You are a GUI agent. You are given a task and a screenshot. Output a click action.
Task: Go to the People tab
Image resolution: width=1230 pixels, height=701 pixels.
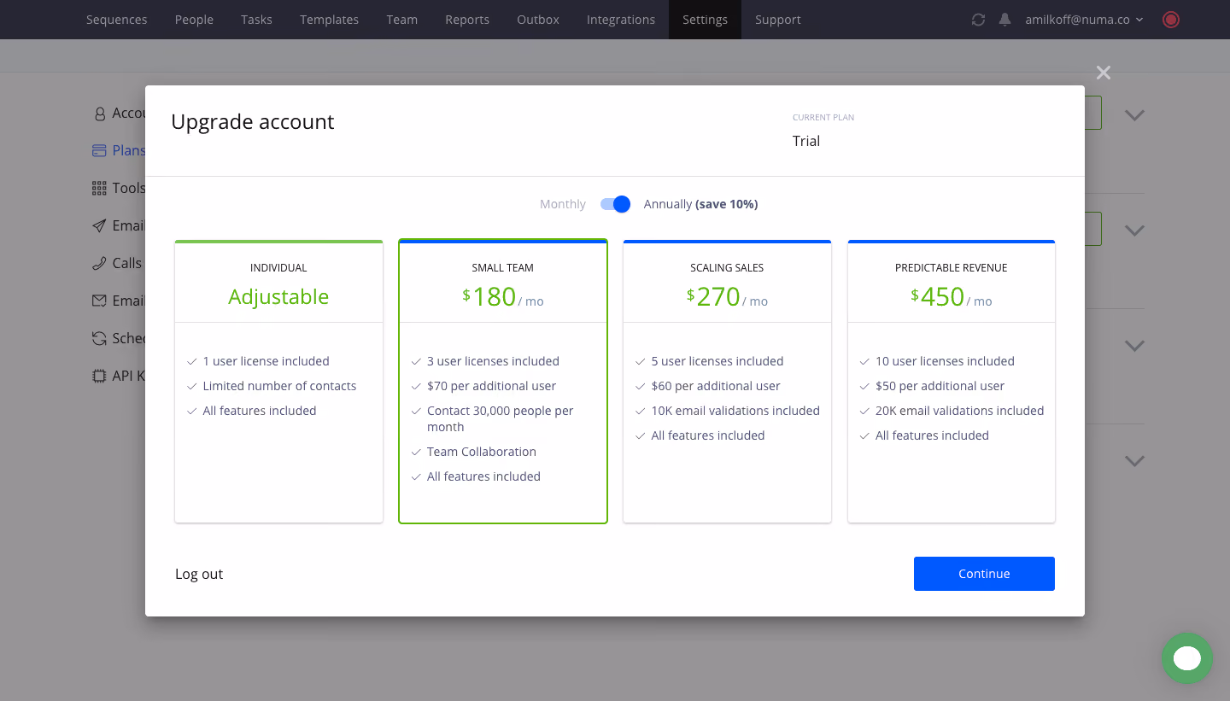(194, 20)
